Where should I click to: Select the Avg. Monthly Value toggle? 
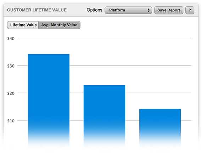(59, 25)
